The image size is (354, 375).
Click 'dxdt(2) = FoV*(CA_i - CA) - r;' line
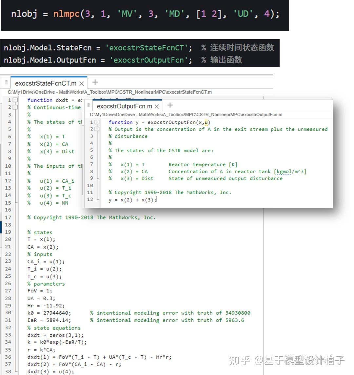coord(74,364)
